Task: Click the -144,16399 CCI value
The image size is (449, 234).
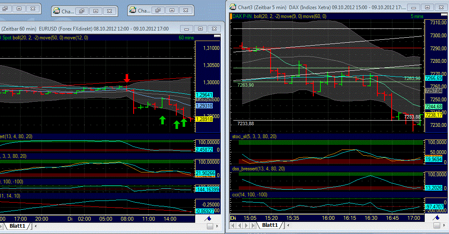Action: point(207,189)
